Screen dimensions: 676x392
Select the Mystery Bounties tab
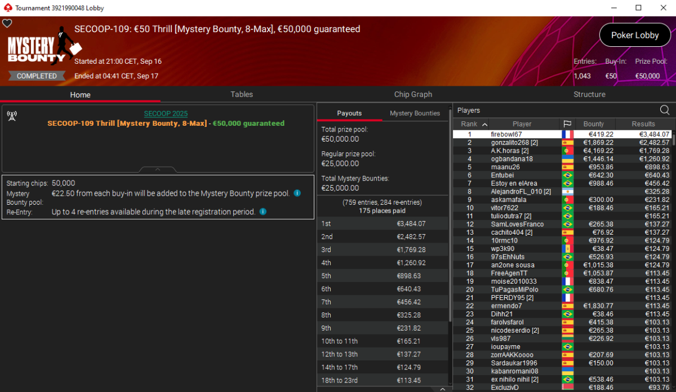415,113
